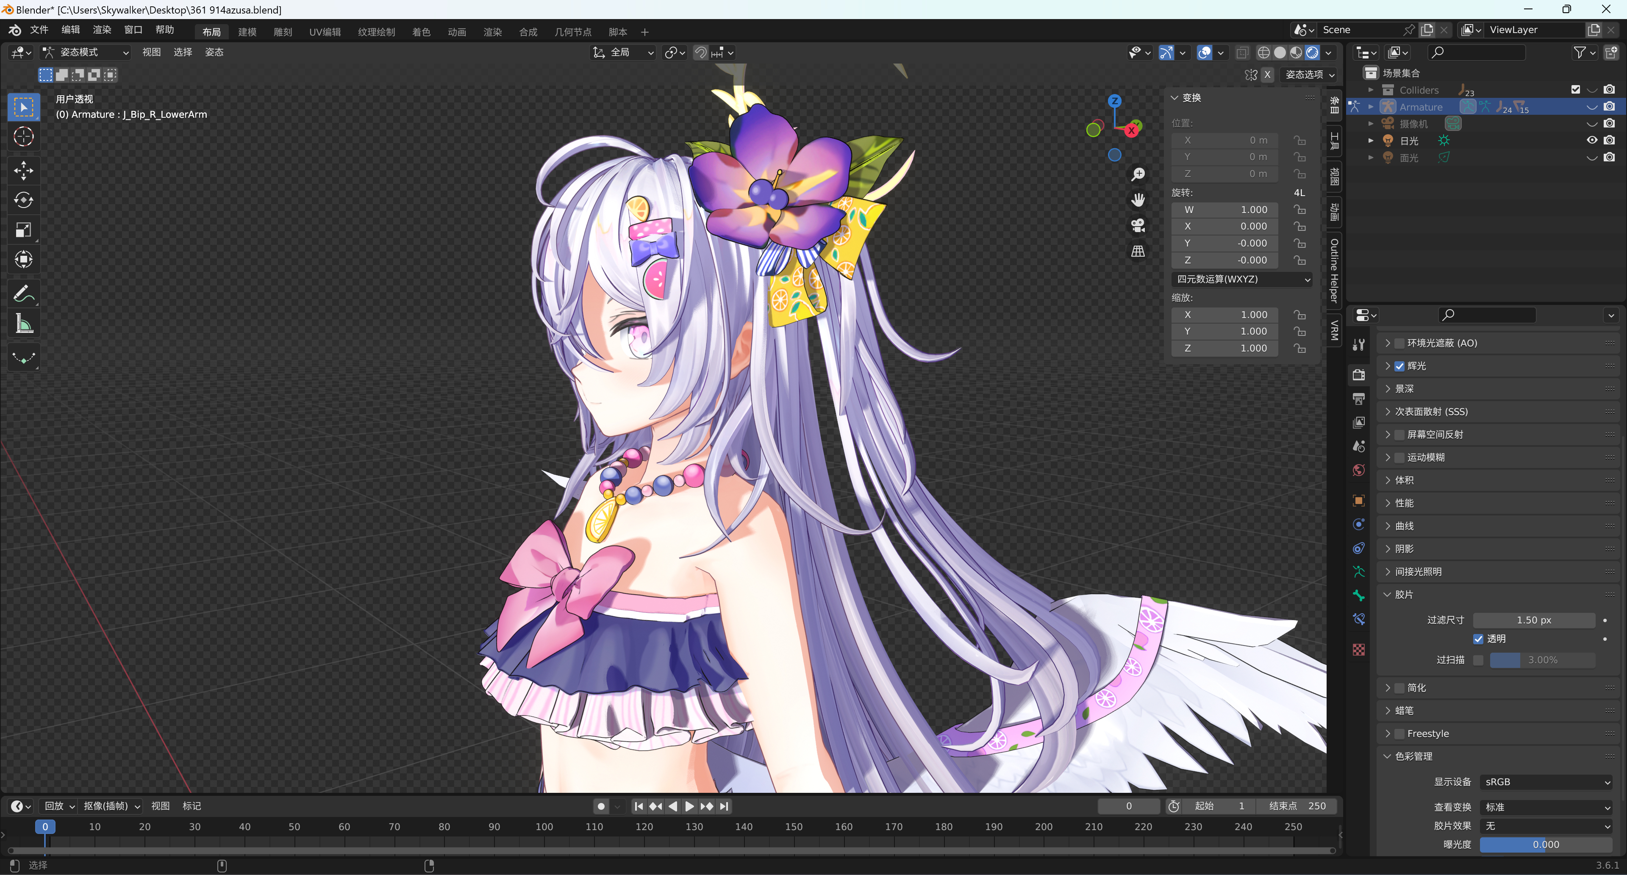Viewport: 1627px width, 875px height.
Task: Select the Transform tool
Action: click(x=23, y=260)
